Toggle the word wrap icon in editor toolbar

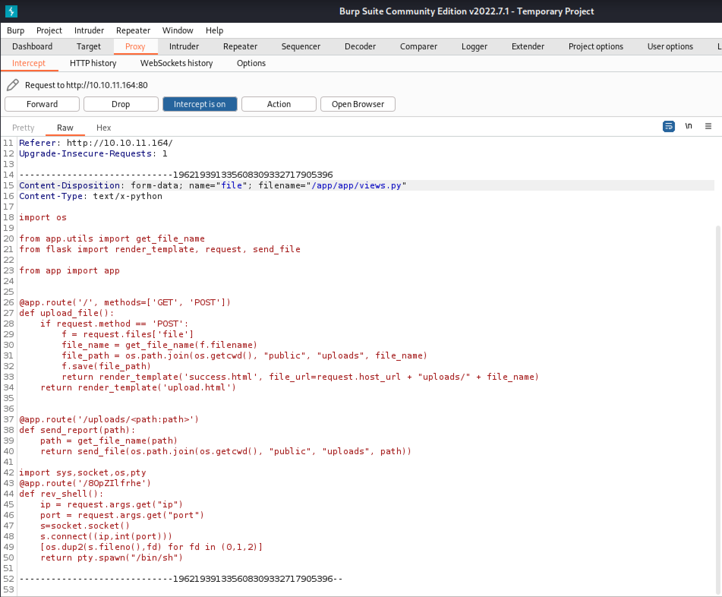tap(668, 126)
